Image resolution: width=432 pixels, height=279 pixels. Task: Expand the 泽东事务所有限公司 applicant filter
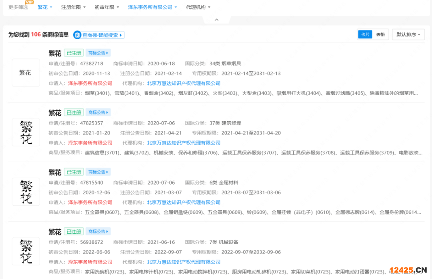152,7
